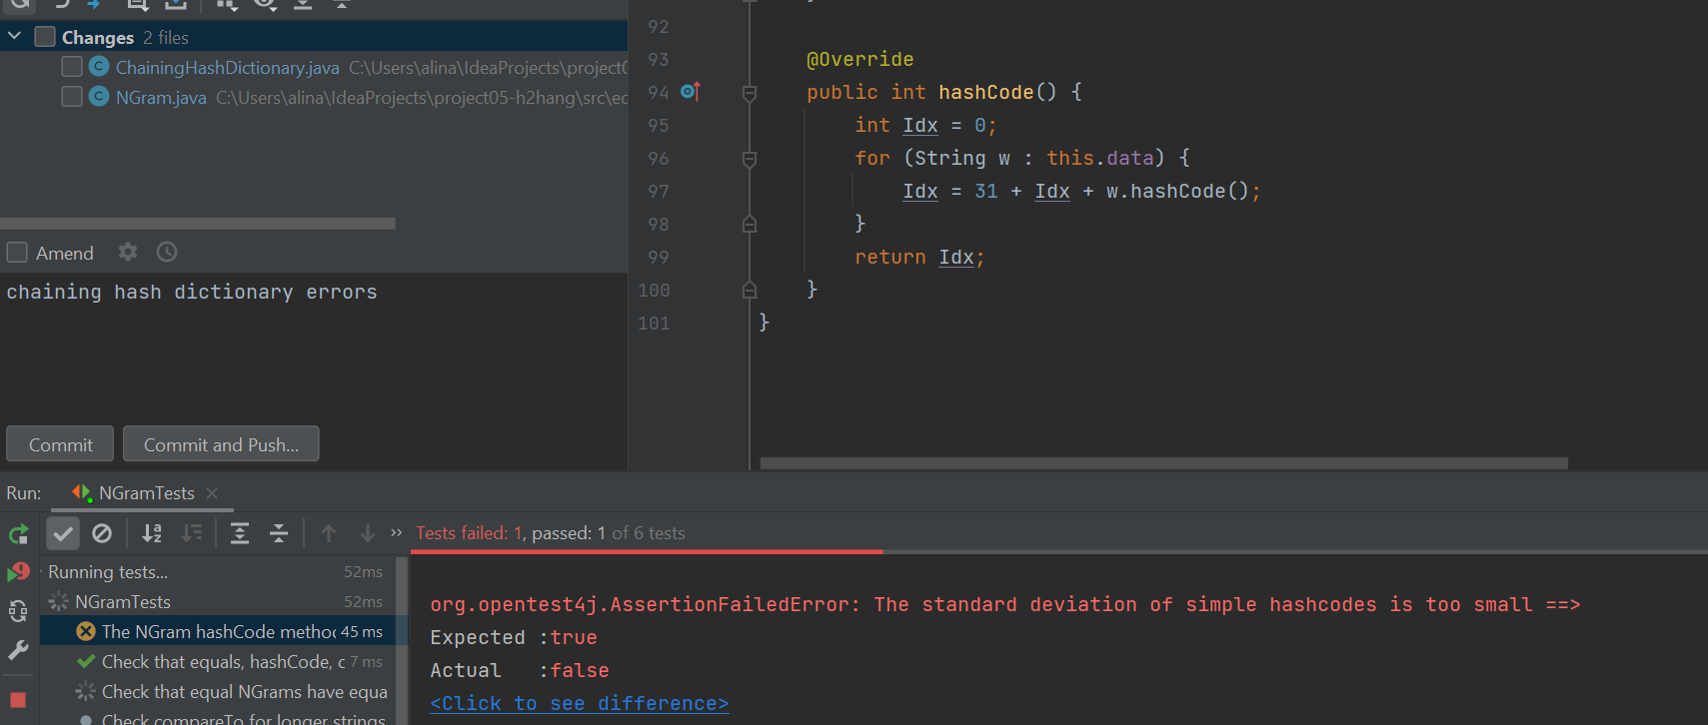
Task: Sort test results alphabetically
Action: [152, 534]
